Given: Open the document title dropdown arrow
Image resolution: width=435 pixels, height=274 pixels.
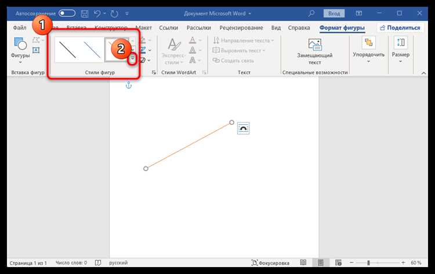Looking at the screenshot, I should click(249, 13).
